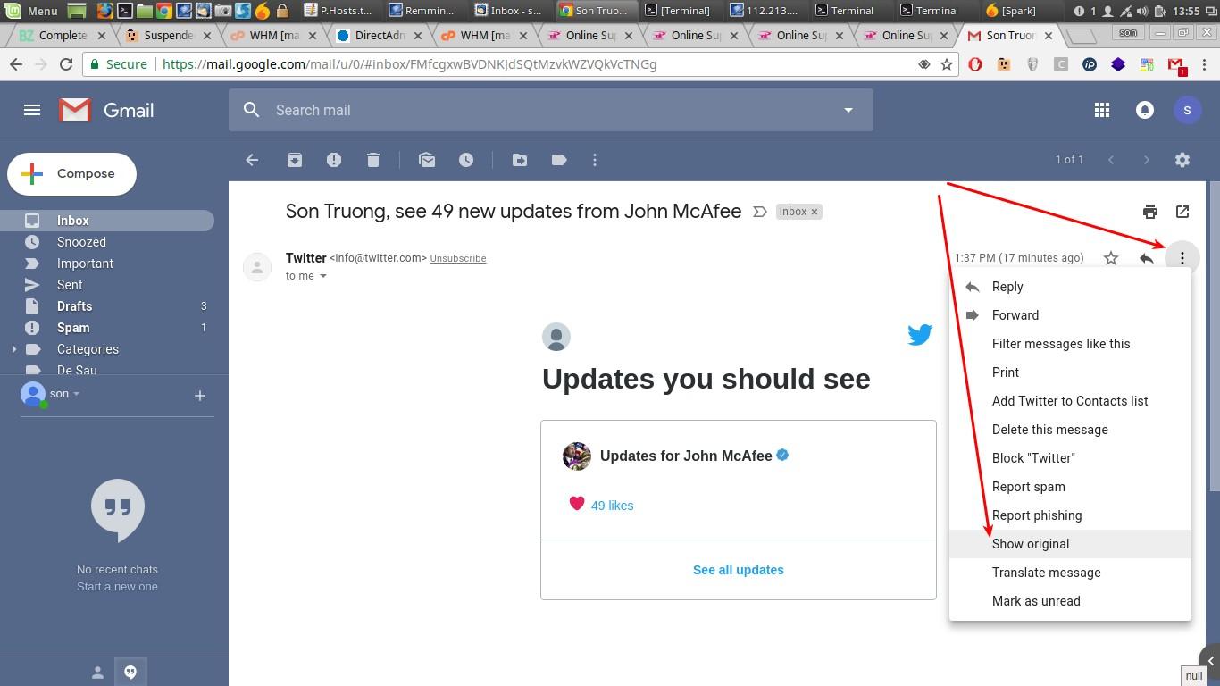Image resolution: width=1220 pixels, height=686 pixels.
Task: Click the Compose button
Action: coord(71,174)
